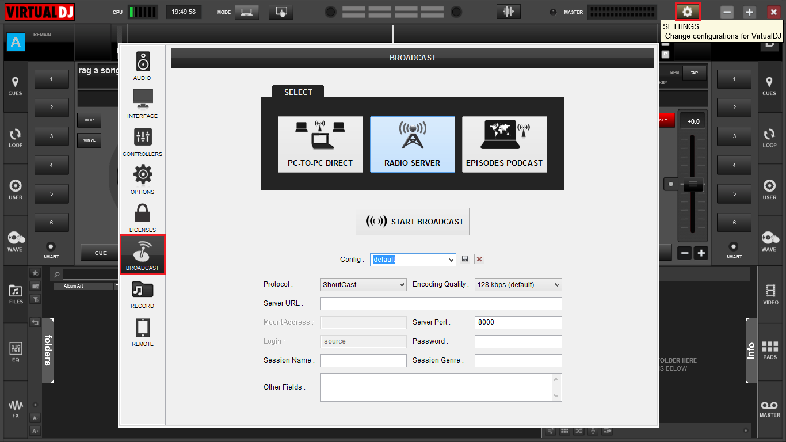
Task: Open the Protocol dropdown
Action: click(x=364, y=284)
